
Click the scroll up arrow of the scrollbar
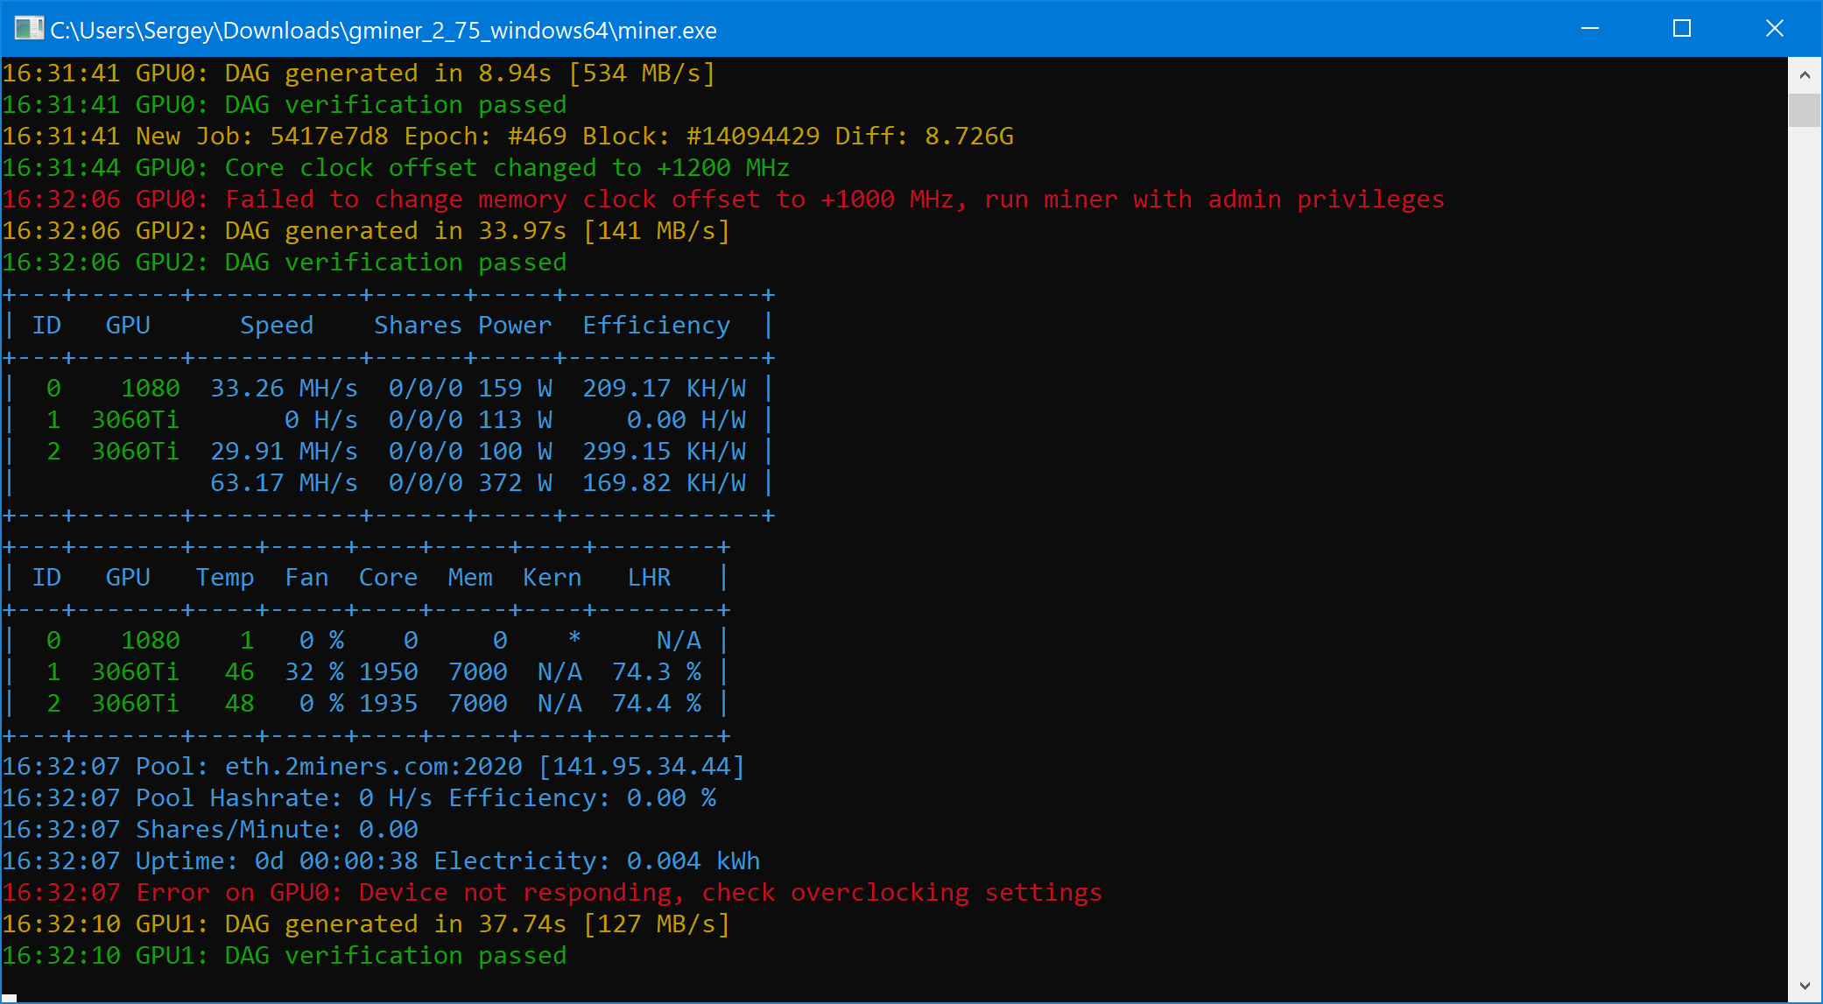tap(1805, 75)
